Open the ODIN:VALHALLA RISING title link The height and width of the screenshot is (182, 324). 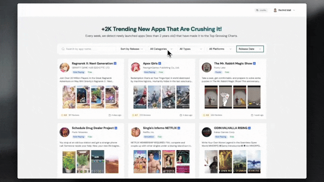pos(230,128)
